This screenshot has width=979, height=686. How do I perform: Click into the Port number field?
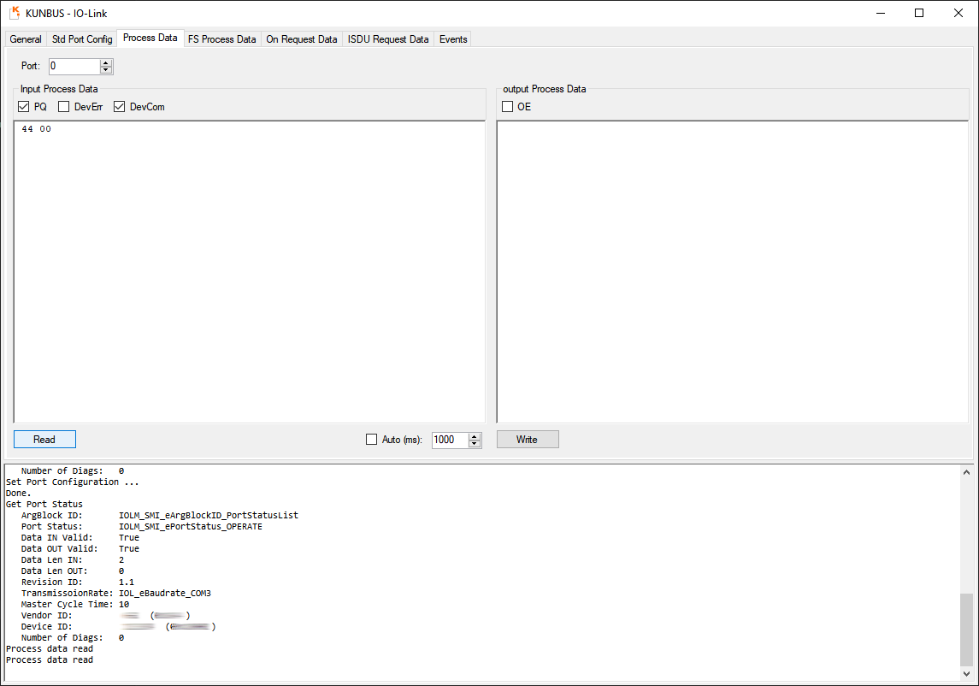(x=74, y=66)
